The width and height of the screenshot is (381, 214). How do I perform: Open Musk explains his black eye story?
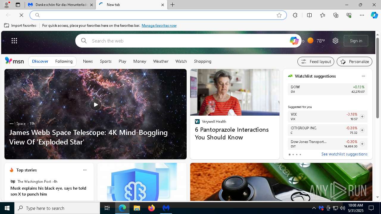48,191
